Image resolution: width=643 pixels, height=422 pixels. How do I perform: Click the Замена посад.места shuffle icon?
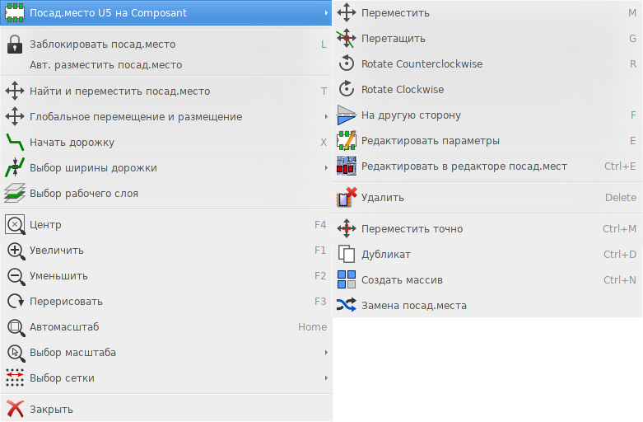pyautogui.click(x=347, y=305)
